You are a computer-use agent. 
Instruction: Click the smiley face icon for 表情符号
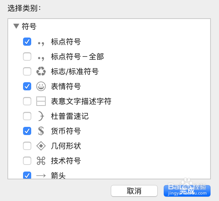(x=41, y=86)
